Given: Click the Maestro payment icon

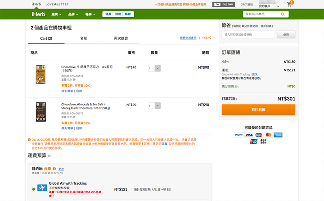Looking at the screenshot, I should [x=259, y=135].
